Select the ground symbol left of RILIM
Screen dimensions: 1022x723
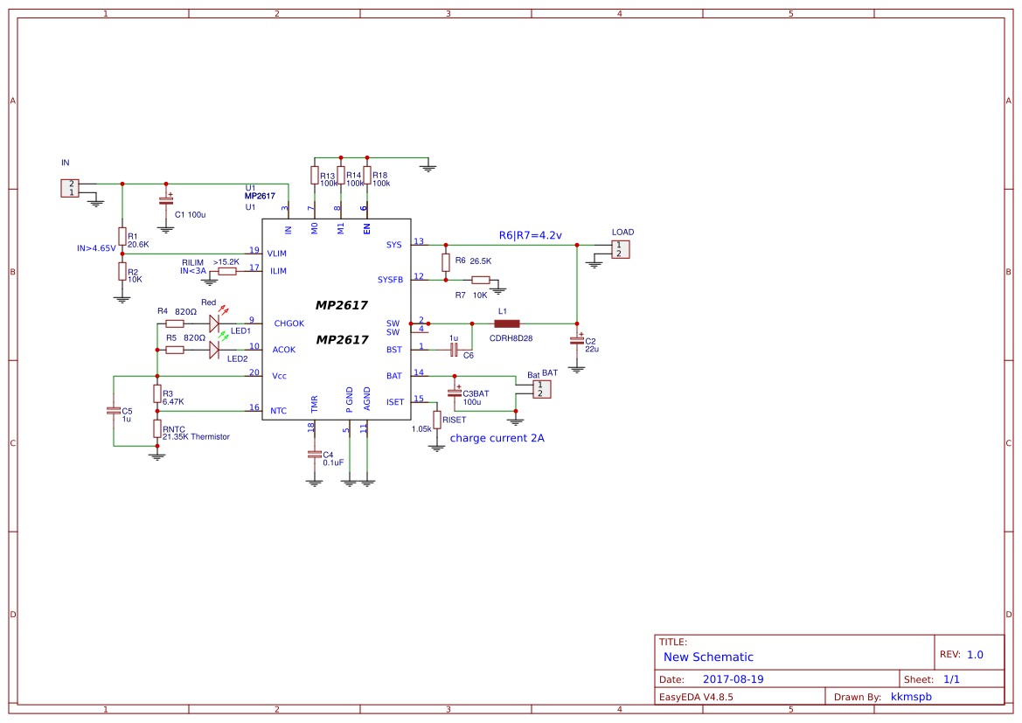click(x=209, y=282)
